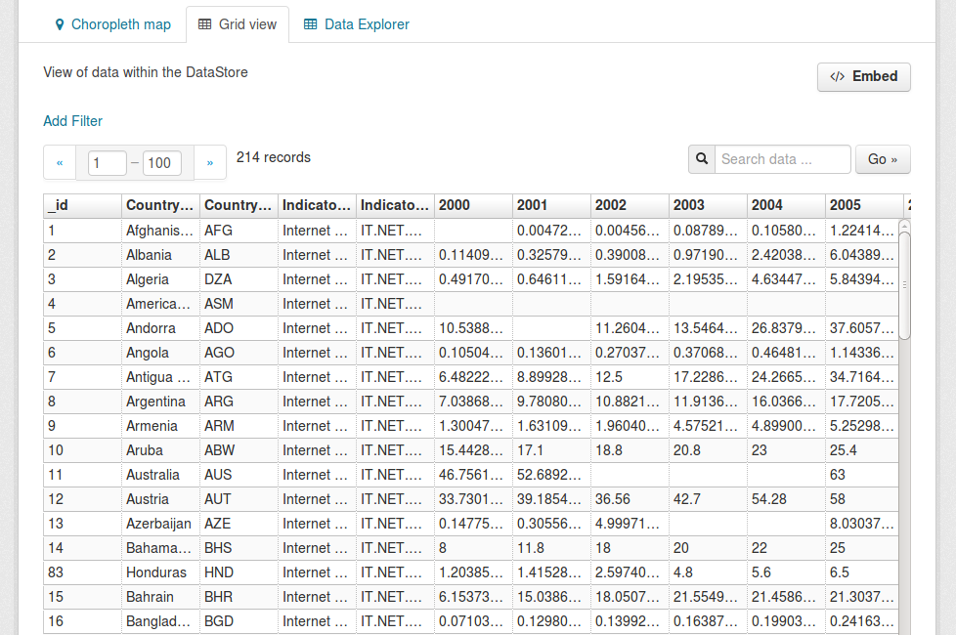Image resolution: width=956 pixels, height=635 pixels.
Task: Click the magnifier search icon
Action: [702, 159]
